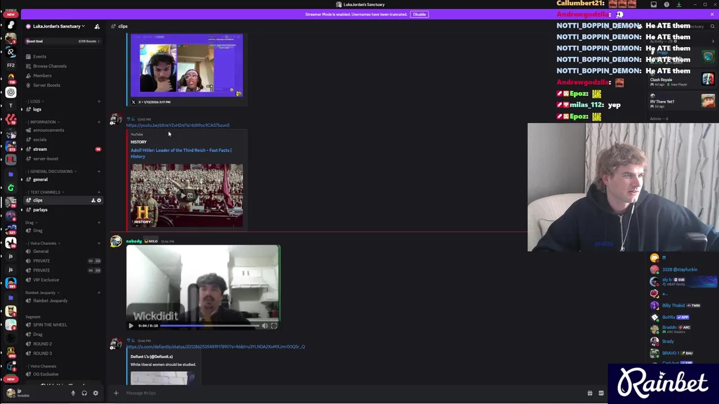Add channel to INFORMATION category
Screen dimensions: 719x404
(x=99, y=122)
